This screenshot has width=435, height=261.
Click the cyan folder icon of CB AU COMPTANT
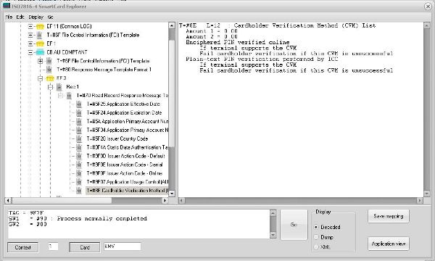[x=40, y=52]
